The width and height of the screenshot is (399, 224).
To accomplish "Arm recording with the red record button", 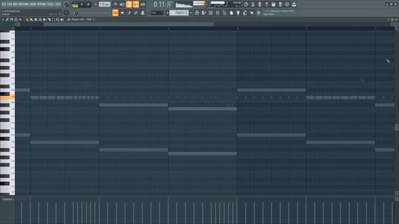I will 95,4.
